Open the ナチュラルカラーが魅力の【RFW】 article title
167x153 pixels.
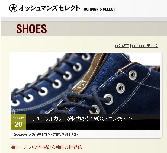(x=82, y=119)
